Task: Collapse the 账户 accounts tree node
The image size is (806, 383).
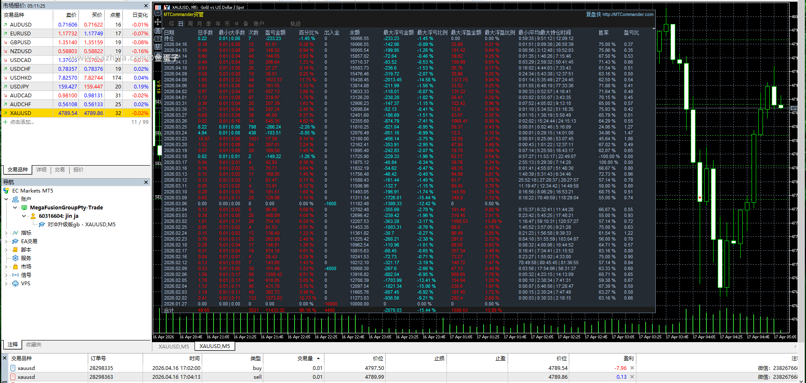Action: 6,199
